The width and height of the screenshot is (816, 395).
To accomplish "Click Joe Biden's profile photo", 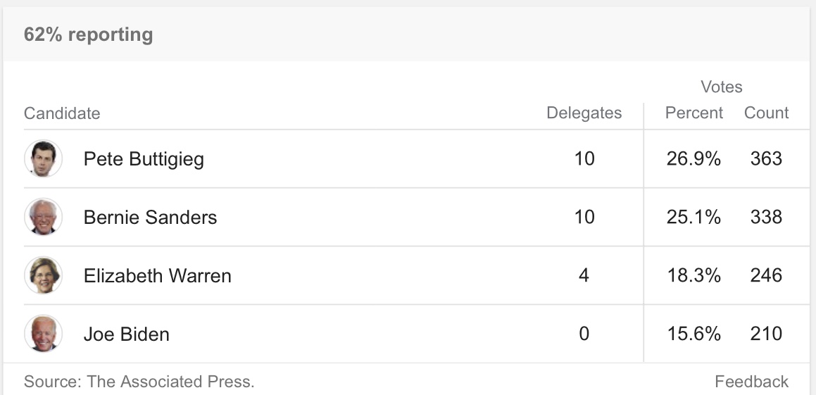I will [x=43, y=334].
